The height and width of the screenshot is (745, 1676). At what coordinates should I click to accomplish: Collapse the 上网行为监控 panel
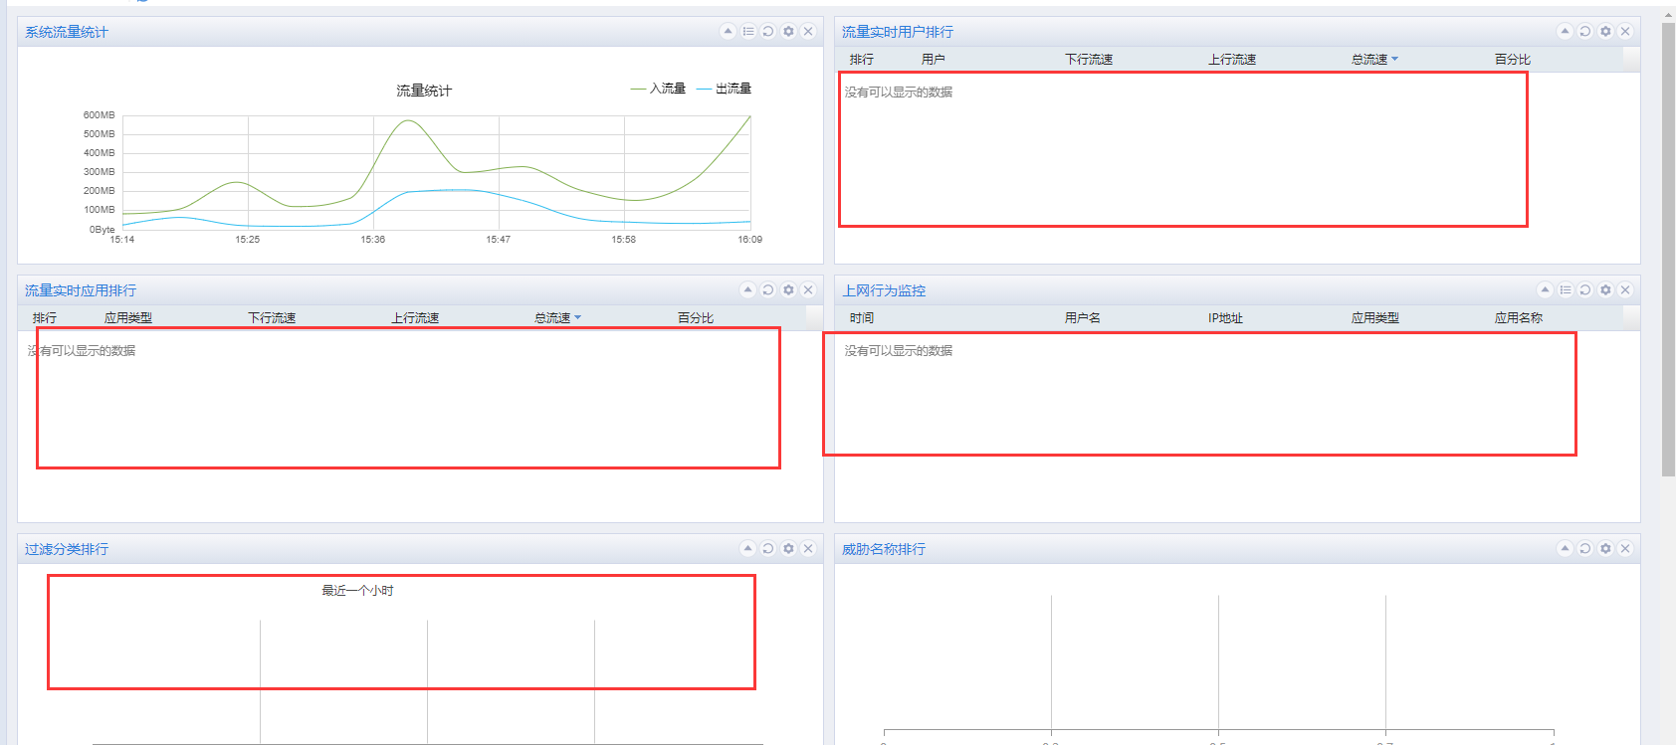(1546, 290)
